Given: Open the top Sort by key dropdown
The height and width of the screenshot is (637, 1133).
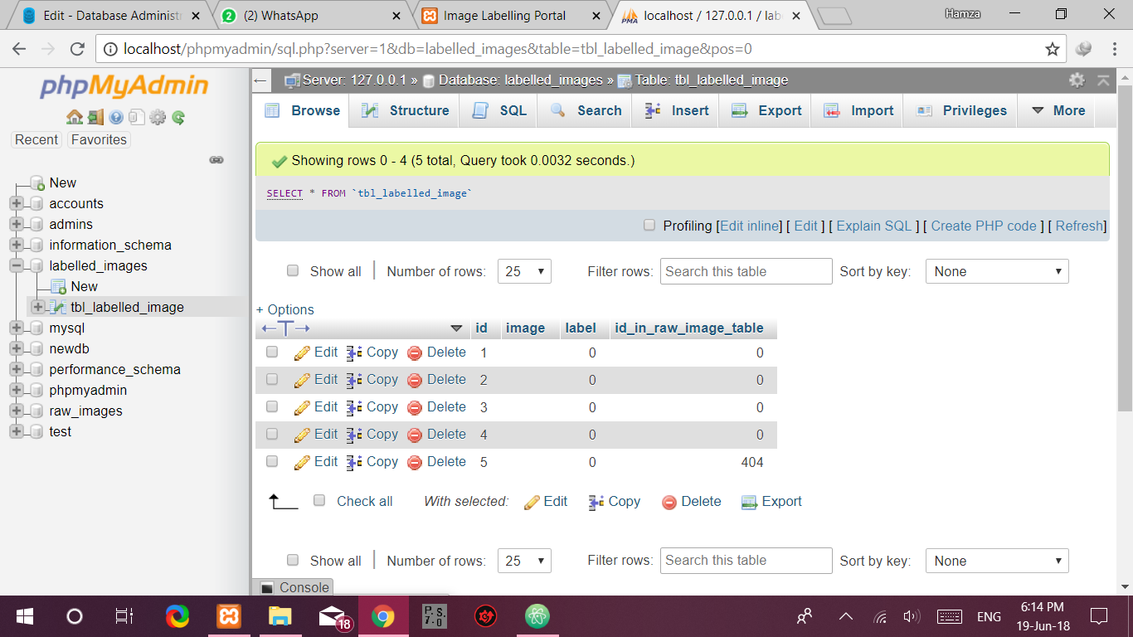Looking at the screenshot, I should [x=996, y=271].
